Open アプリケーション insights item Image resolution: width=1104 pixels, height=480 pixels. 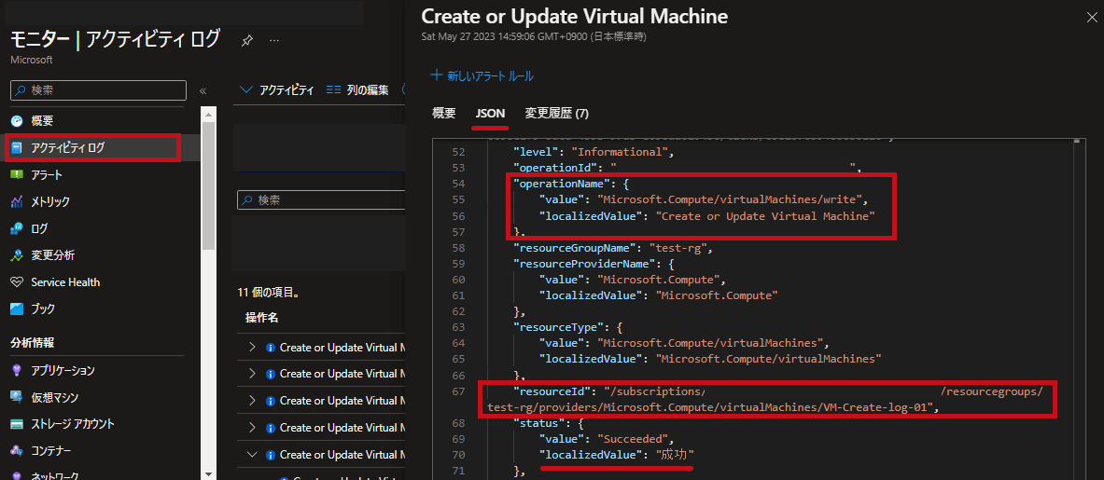(x=63, y=370)
